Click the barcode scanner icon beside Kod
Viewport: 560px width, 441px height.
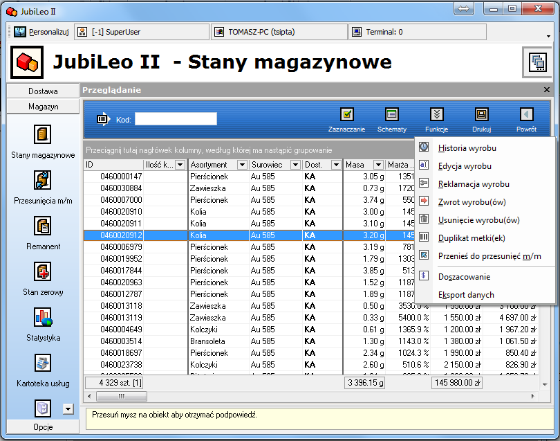pos(104,119)
